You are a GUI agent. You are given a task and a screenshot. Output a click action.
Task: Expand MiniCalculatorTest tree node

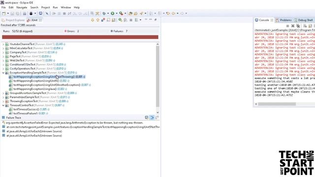pyautogui.click(x=3, y=48)
